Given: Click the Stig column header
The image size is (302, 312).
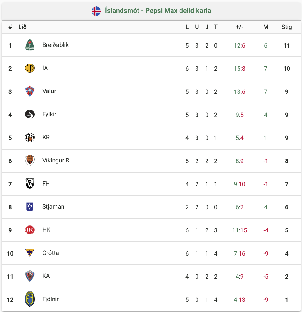Looking at the screenshot, I should [287, 27].
